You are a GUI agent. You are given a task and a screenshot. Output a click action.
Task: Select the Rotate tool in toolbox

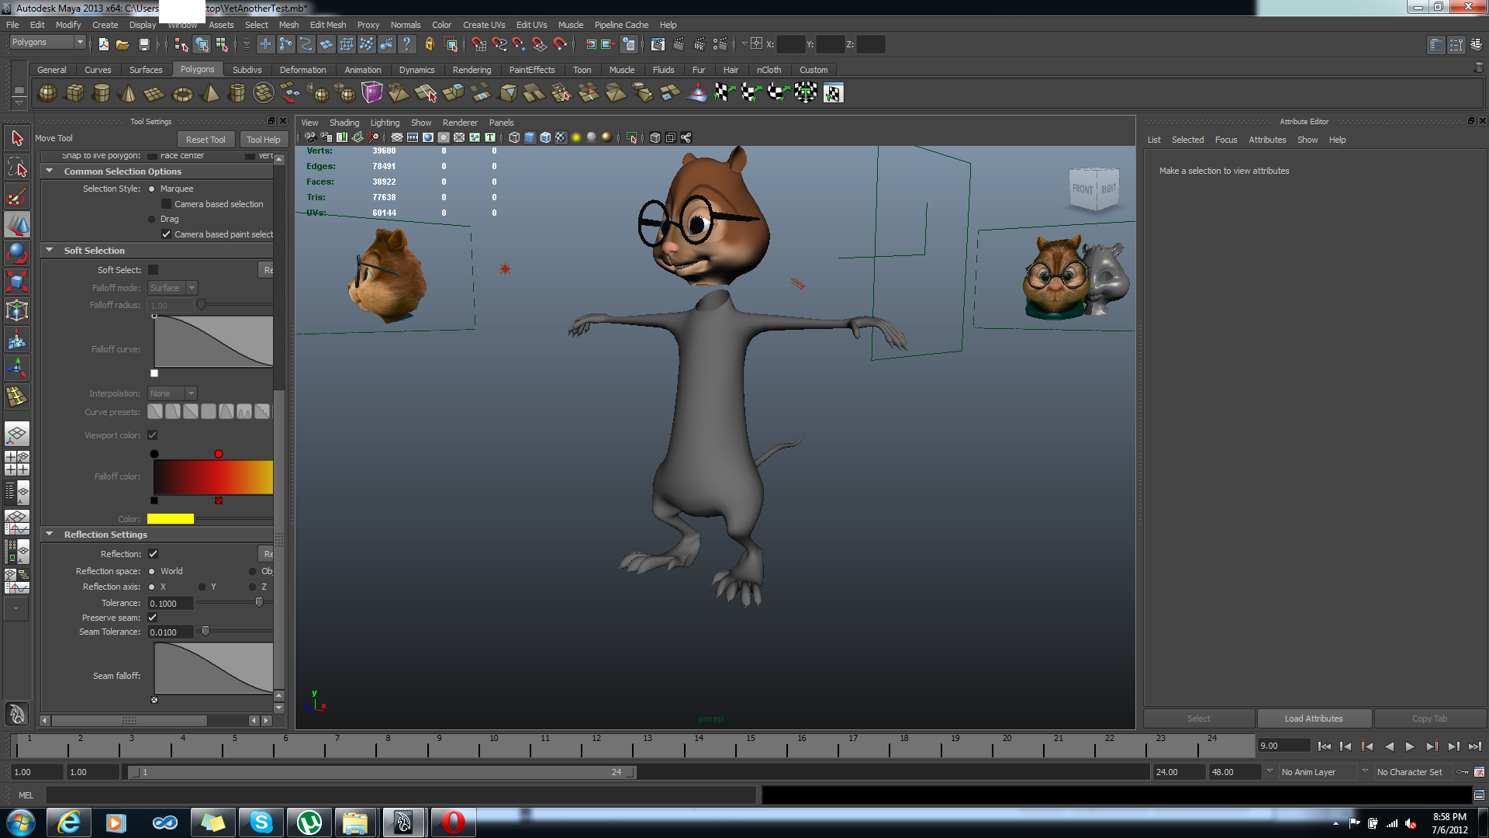point(16,252)
